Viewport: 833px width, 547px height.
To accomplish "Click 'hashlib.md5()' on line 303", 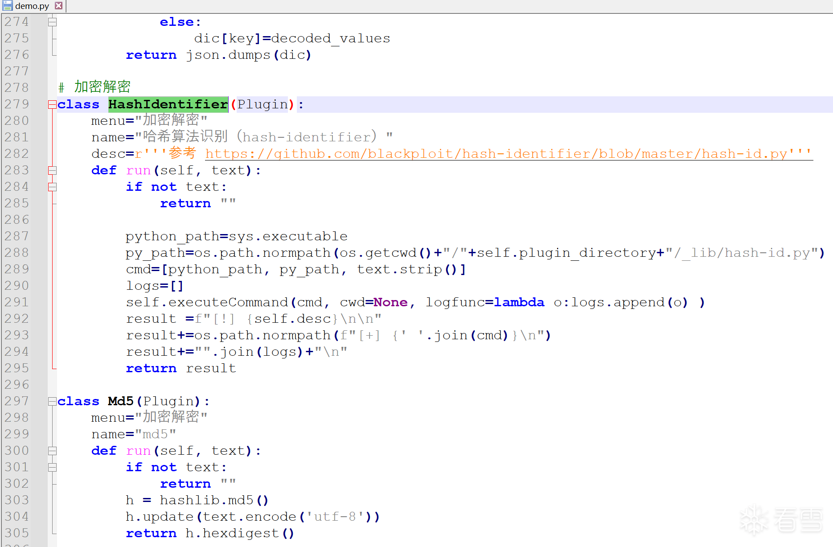I will tap(214, 500).
